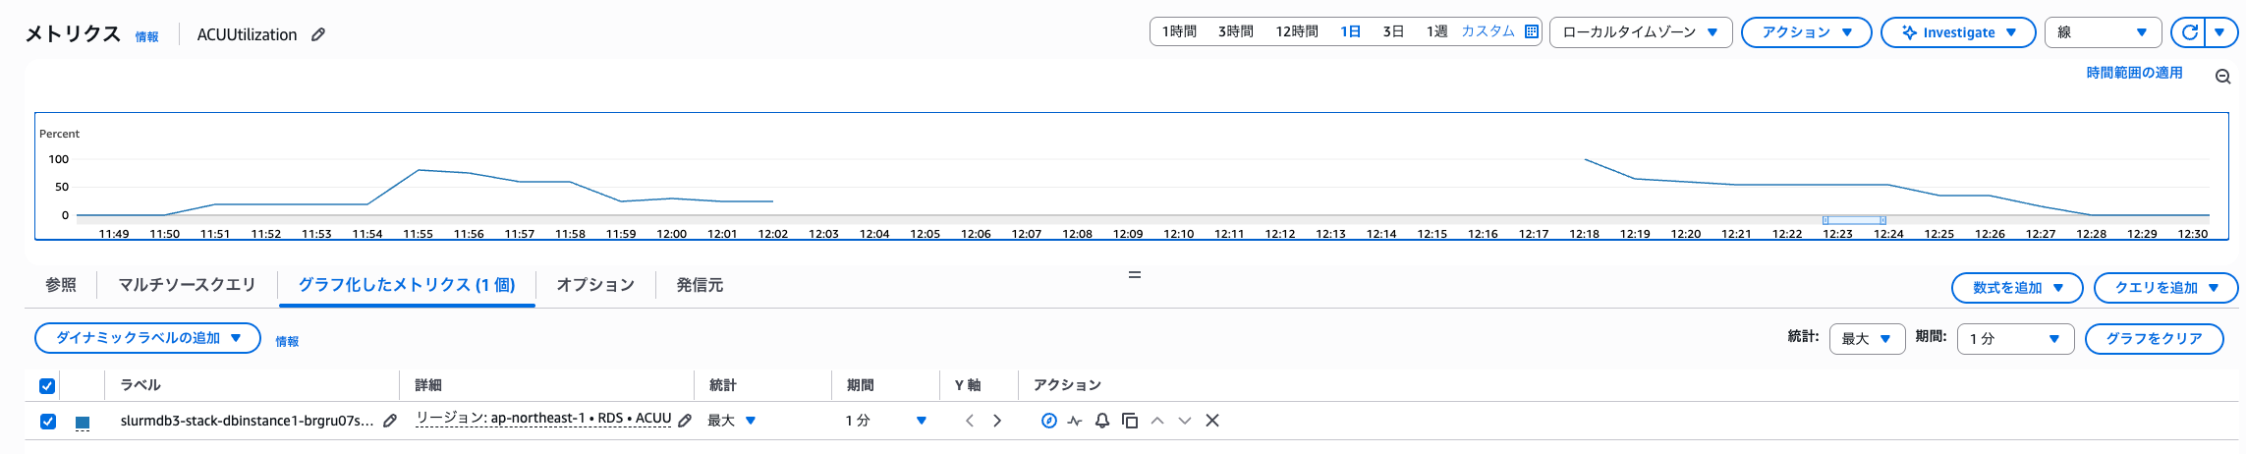Select the 12時間 time range

pos(1297,31)
